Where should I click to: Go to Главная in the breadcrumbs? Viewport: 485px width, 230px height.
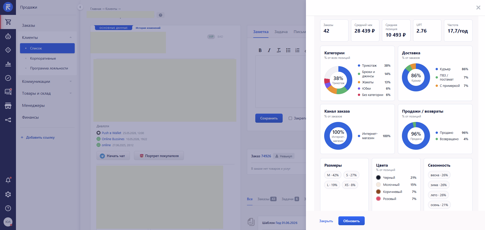(x=96, y=9)
